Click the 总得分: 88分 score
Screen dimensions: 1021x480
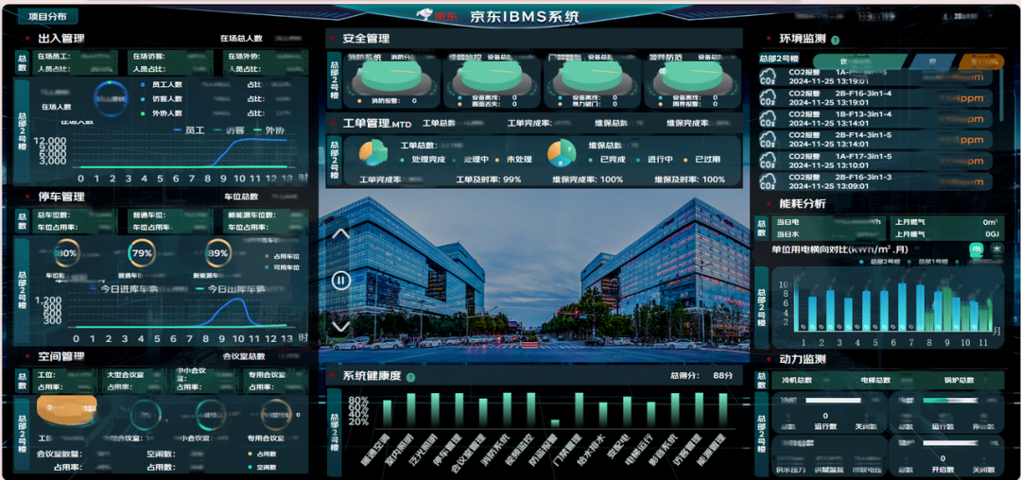(701, 375)
